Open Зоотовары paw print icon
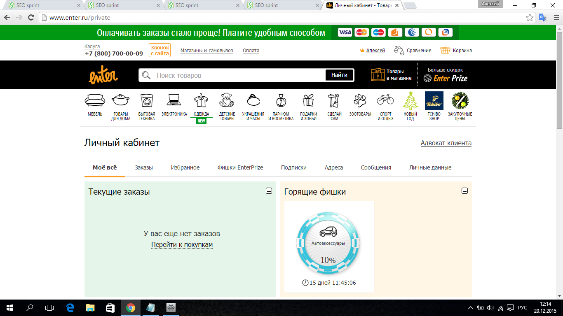563x316 pixels. pyautogui.click(x=360, y=100)
